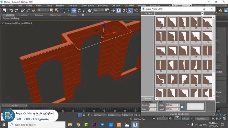Viewport: 228px width, 128px height.
Task: Click the vertical scrollbar of profile thumbnails
Action: pyautogui.click(x=214, y=57)
